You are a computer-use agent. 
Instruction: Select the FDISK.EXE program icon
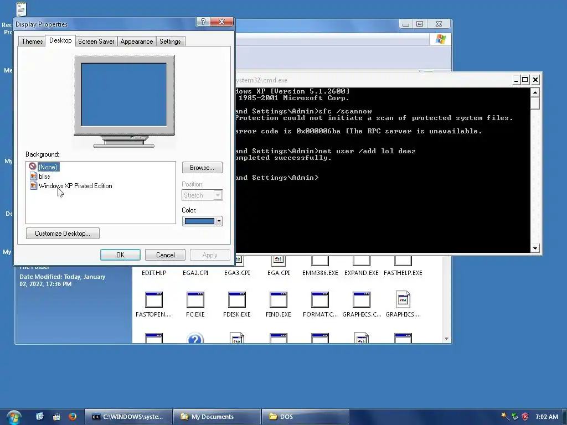tap(237, 299)
